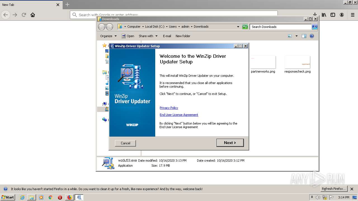Image resolution: width=358 pixels, height=201 pixels.
Task: Expand the dropdown arrow after Computer breadcrumb
Action: (143, 27)
